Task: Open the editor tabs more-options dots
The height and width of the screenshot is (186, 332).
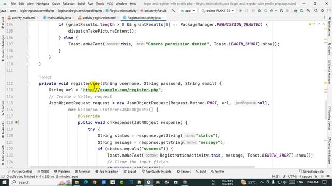Action: [324, 18]
